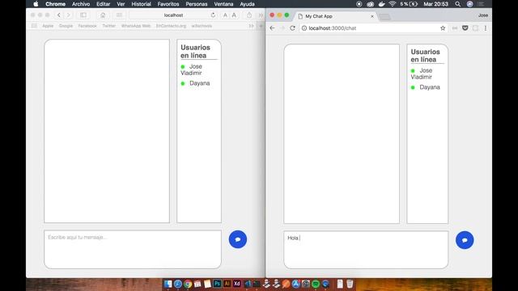The width and height of the screenshot is (518, 291).
Task: Go back in Safari window
Action: (x=59, y=15)
